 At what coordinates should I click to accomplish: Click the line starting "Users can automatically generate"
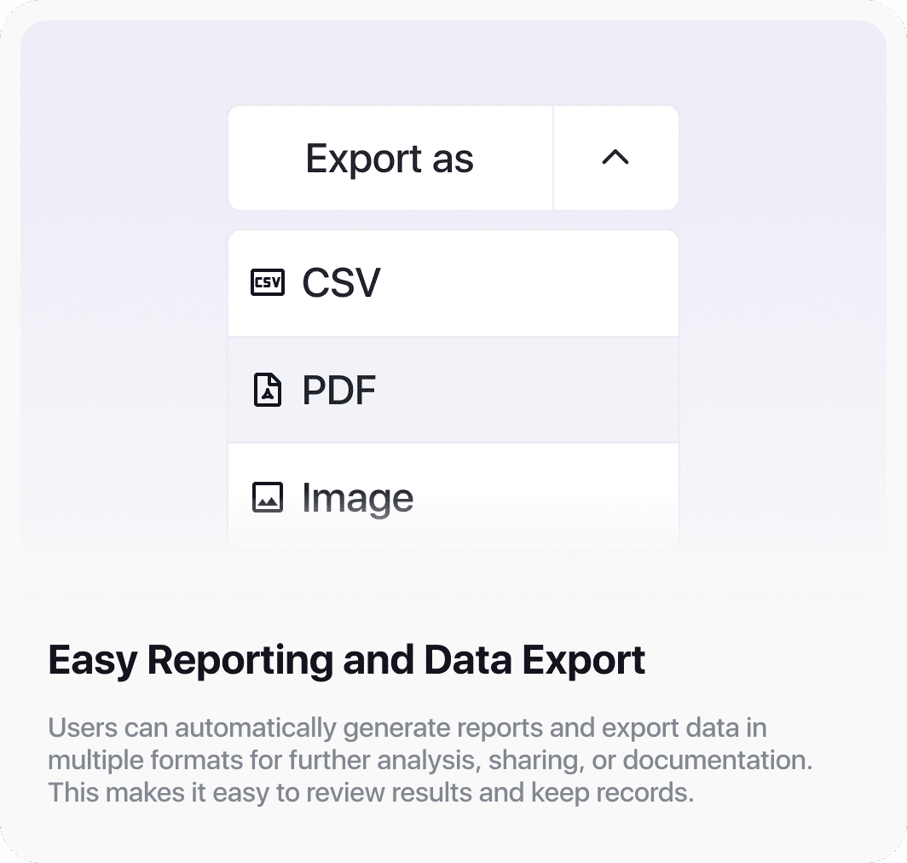[x=407, y=729]
